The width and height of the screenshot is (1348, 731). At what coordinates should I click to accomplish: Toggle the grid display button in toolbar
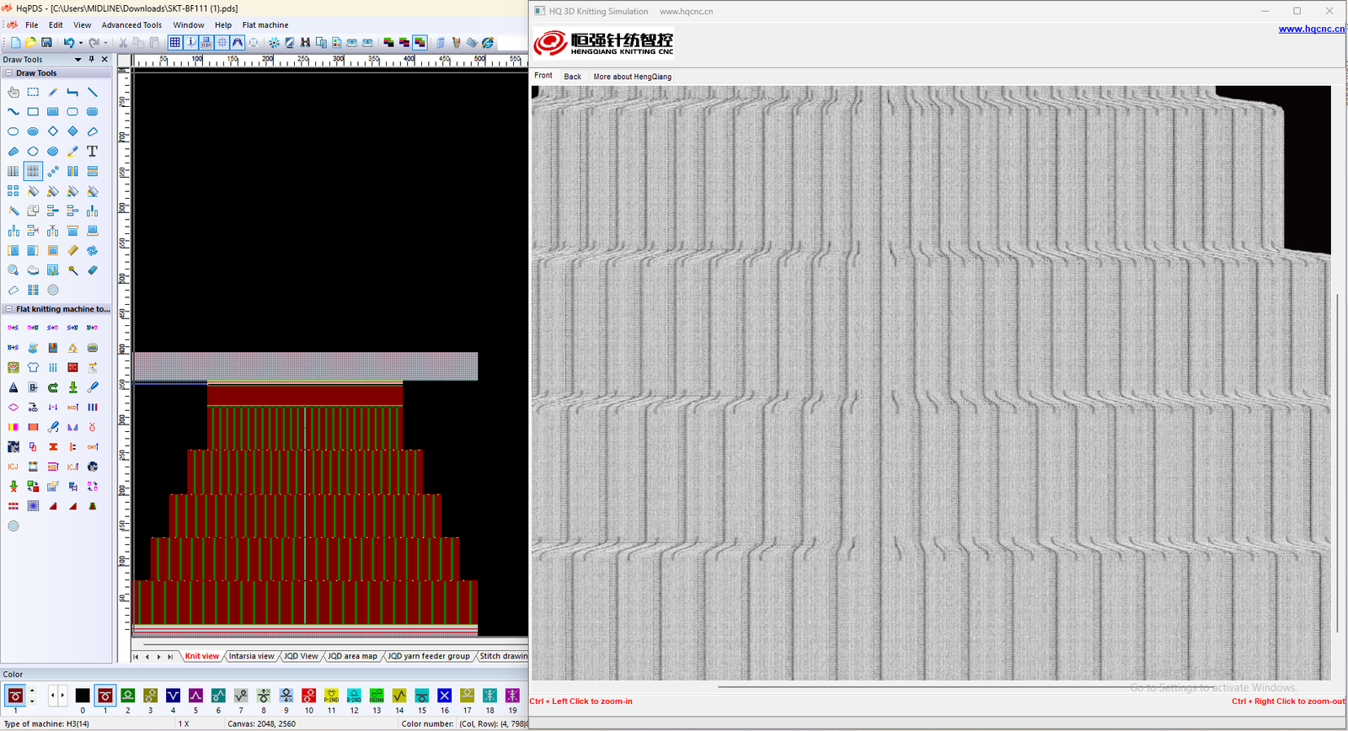pos(174,42)
